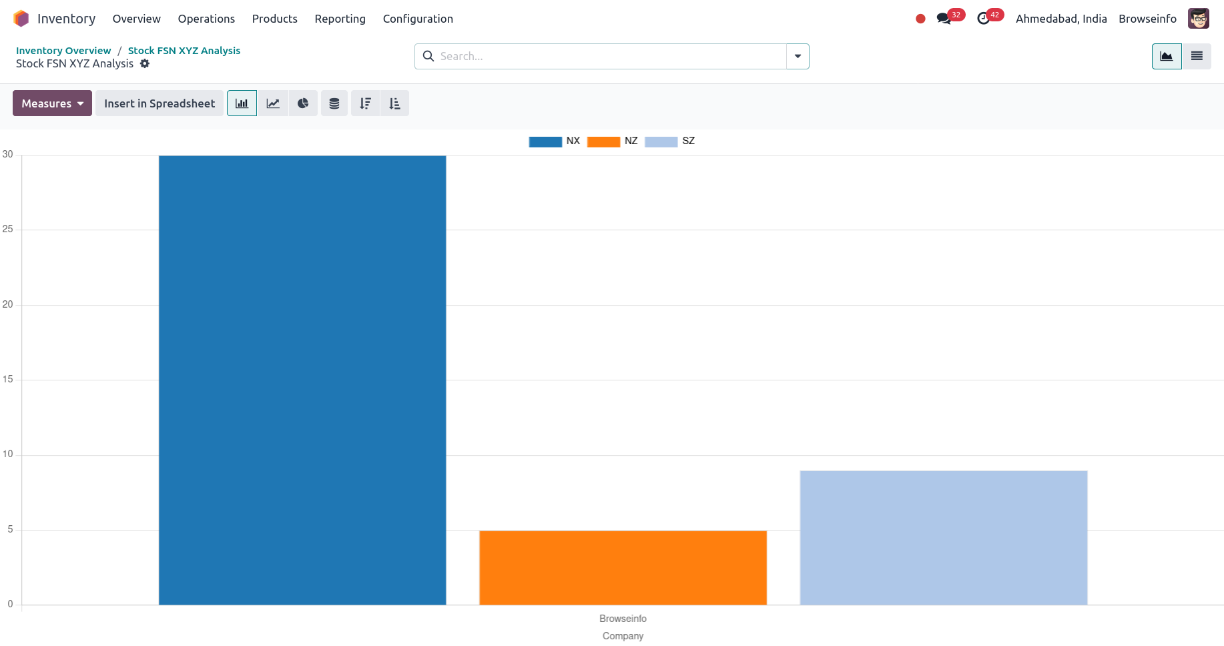
Task: Click red recording status dot
Action: tap(920, 19)
